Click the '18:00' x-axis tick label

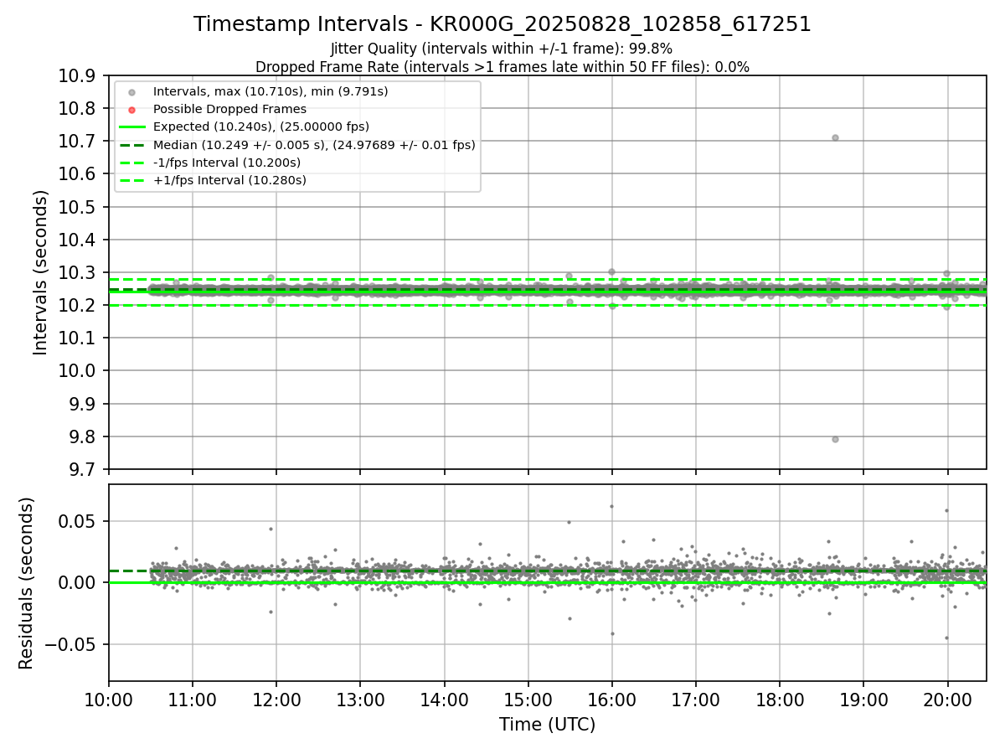click(780, 700)
